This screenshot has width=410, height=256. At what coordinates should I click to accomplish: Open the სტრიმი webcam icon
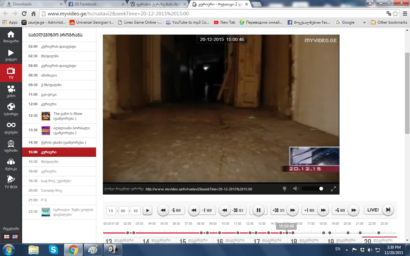[x=11, y=146]
